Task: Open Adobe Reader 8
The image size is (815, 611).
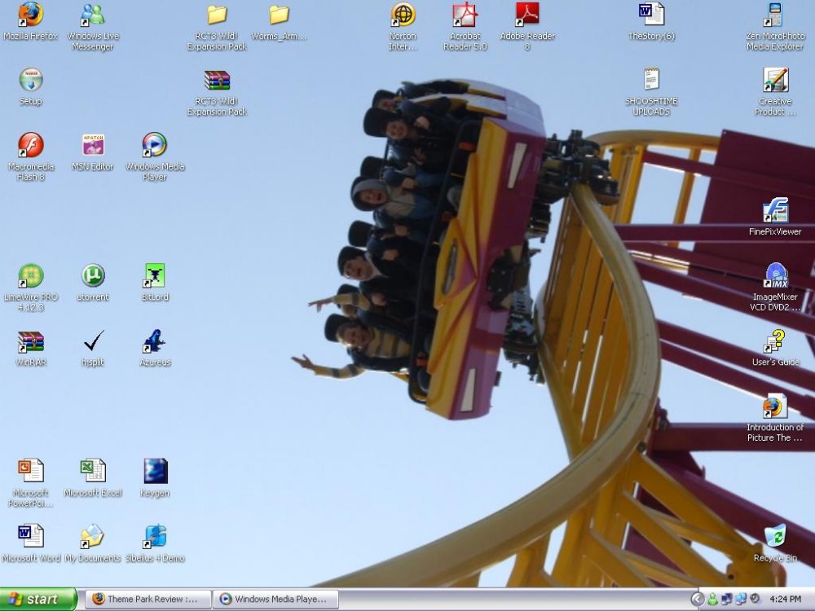Action: pos(526,18)
